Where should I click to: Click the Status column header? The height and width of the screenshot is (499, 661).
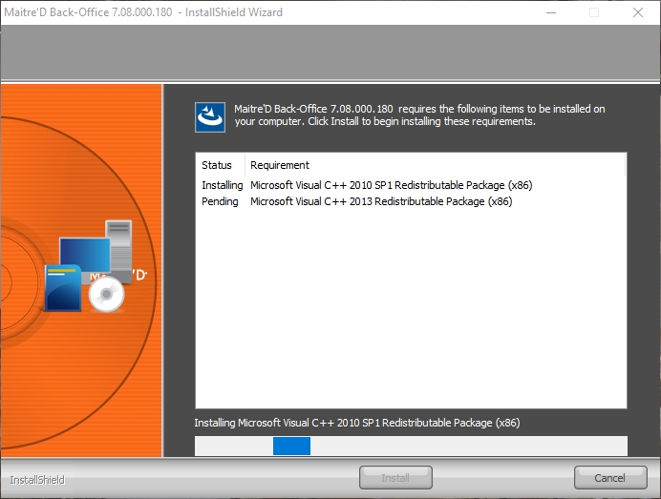tap(218, 165)
